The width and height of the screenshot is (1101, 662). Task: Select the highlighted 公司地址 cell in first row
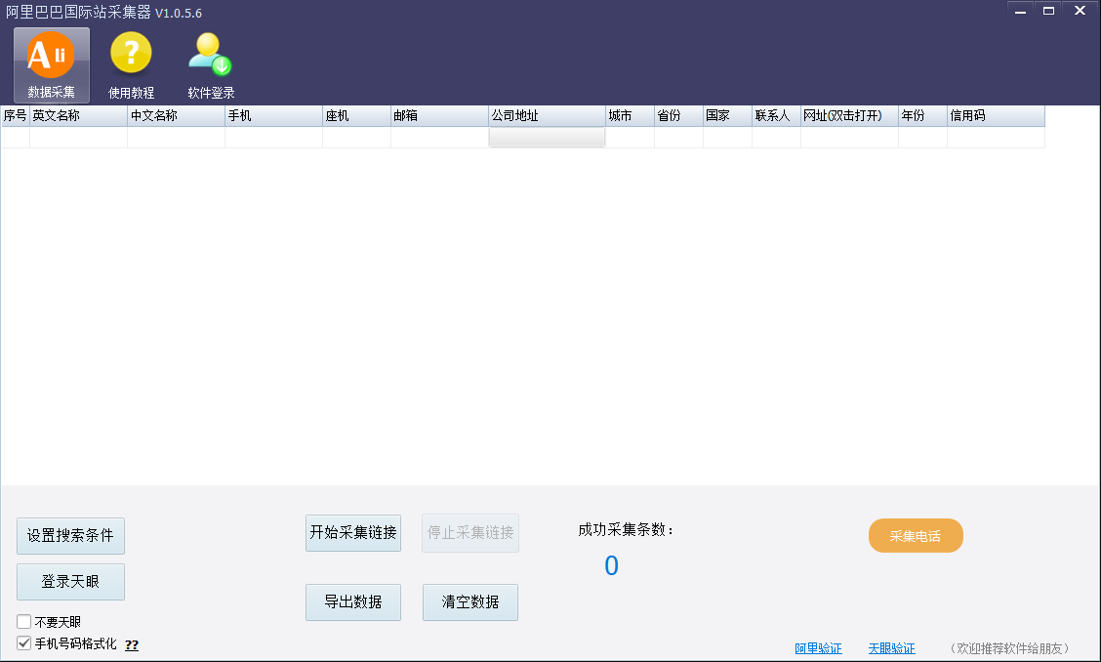point(547,137)
